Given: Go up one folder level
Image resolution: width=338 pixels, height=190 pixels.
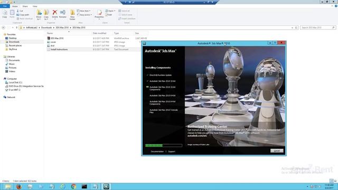Looking at the screenshot, I should click(x=16, y=27).
